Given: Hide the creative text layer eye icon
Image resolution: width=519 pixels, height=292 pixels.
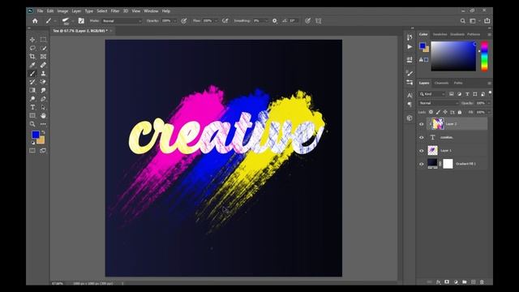Looking at the screenshot, I should click(x=422, y=137).
